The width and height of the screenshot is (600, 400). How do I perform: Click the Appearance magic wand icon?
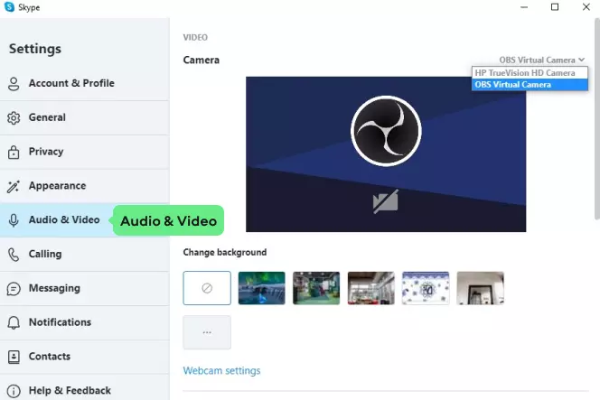[14, 186]
